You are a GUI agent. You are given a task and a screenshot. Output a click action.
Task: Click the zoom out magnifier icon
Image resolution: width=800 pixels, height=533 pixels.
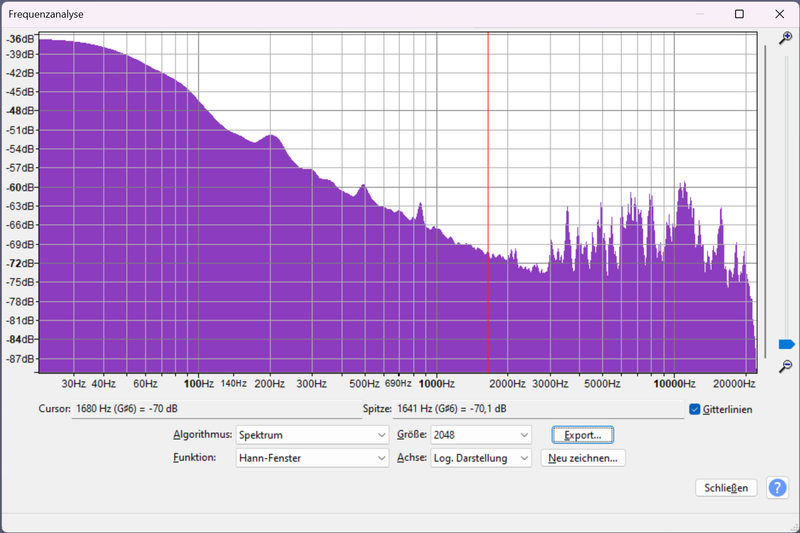(x=786, y=366)
